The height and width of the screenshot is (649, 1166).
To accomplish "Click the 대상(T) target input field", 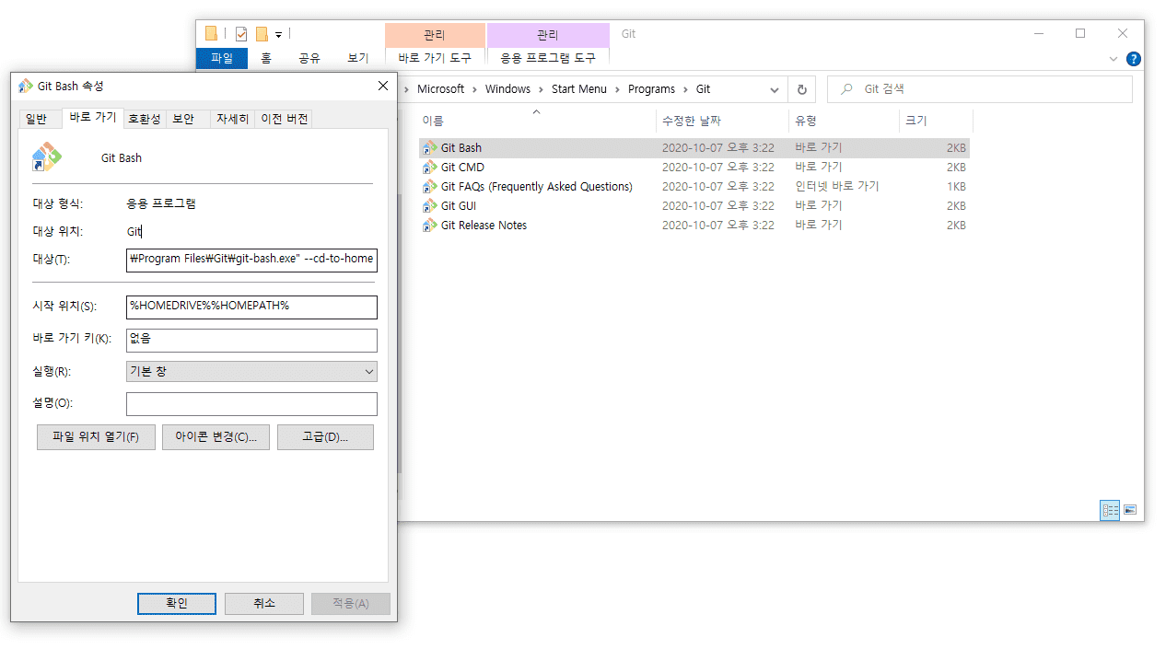I will (x=251, y=260).
